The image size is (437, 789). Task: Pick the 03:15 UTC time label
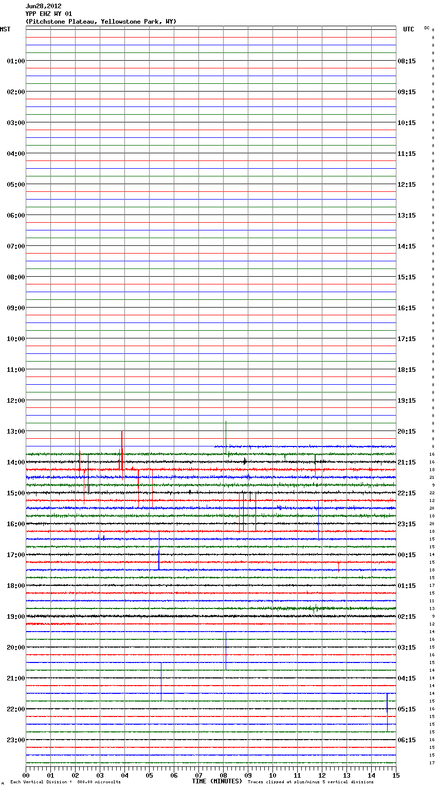point(407,648)
